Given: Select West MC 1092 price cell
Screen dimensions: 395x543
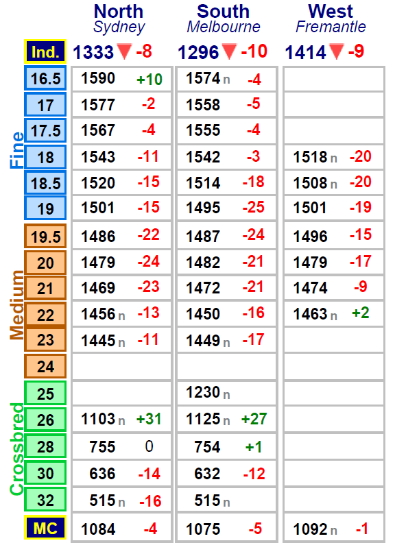Looking at the screenshot, I should [x=334, y=529].
